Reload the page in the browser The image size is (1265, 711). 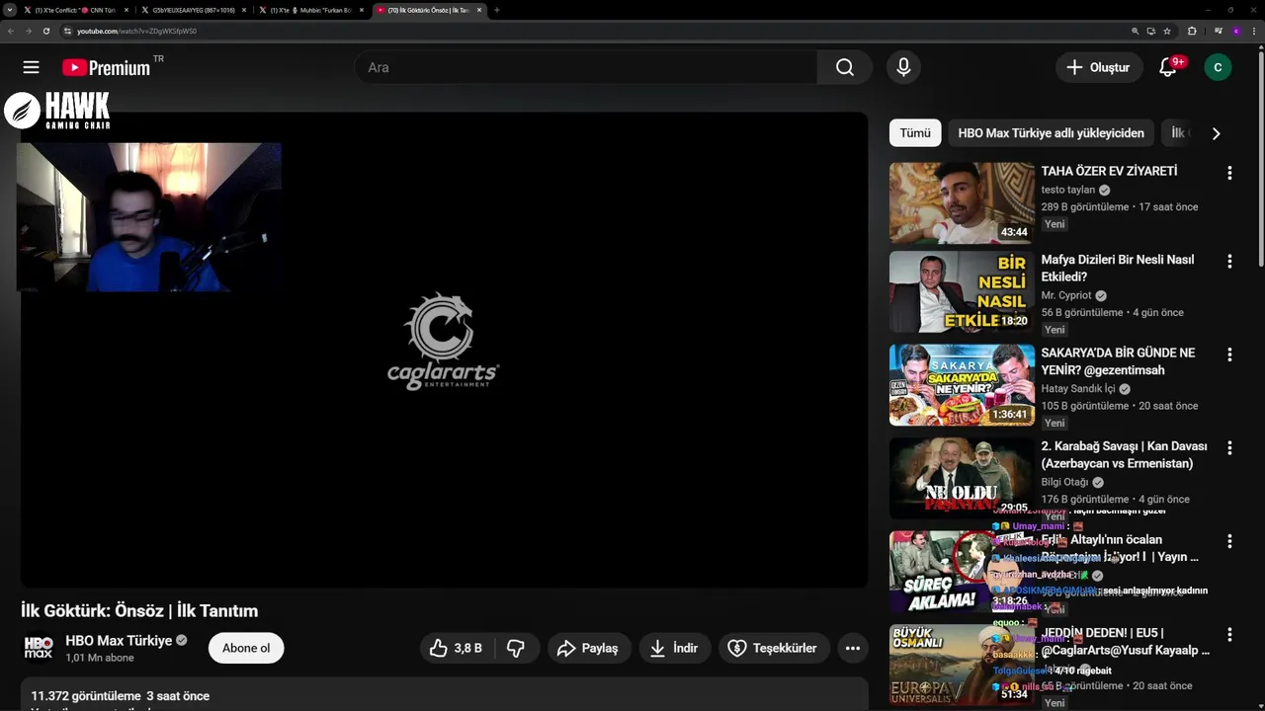[x=45, y=31]
